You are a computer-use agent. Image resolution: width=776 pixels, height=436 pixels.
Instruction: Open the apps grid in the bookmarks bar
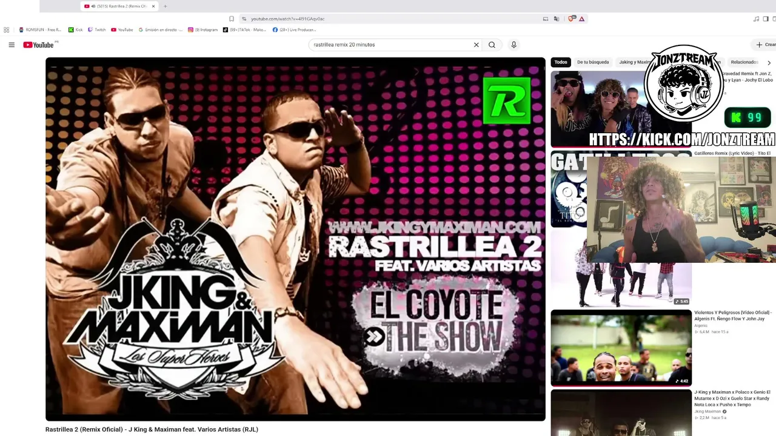click(x=6, y=30)
